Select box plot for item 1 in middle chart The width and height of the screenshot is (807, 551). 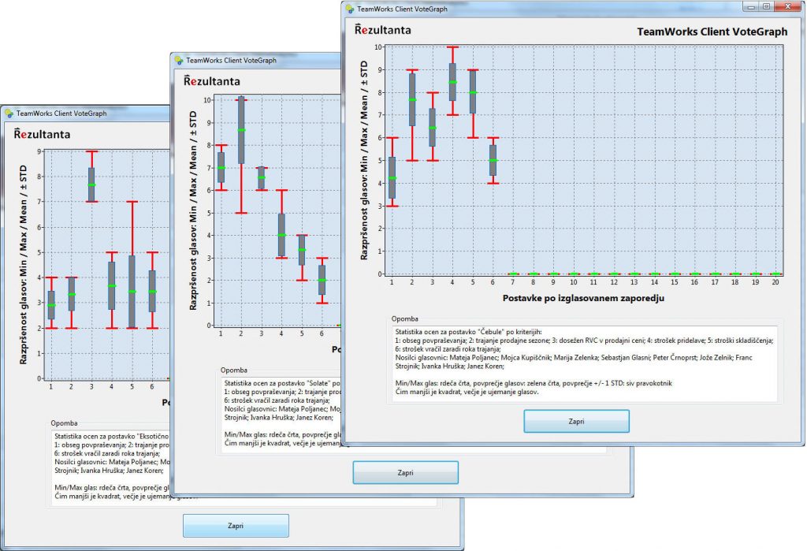[221, 167]
